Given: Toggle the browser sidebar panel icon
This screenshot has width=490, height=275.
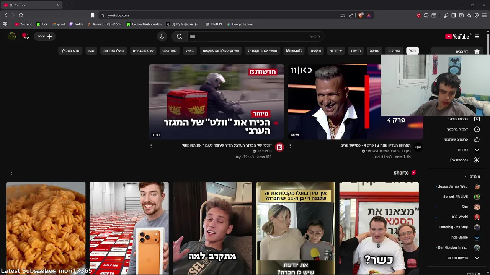Looking at the screenshot, I should [x=454, y=15].
